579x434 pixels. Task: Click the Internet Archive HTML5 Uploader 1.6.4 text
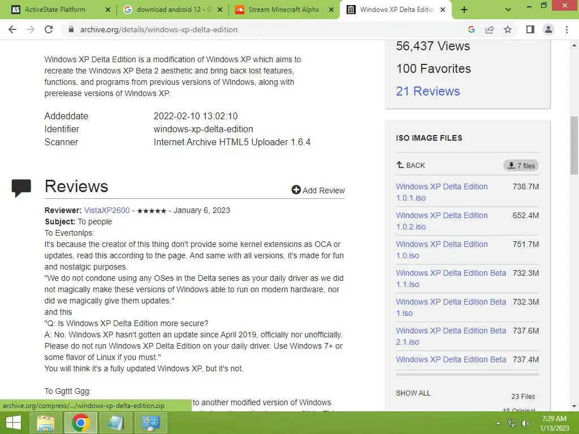(x=232, y=142)
